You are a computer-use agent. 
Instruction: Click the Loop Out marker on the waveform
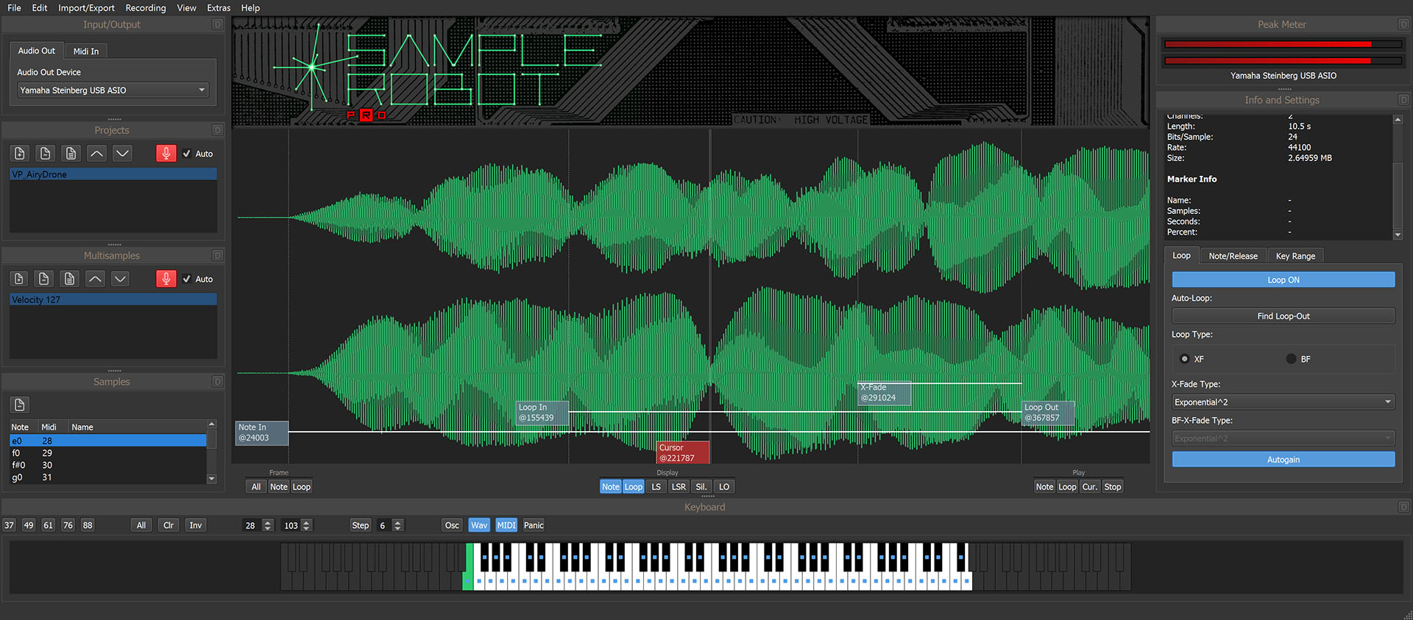pyautogui.click(x=1048, y=413)
